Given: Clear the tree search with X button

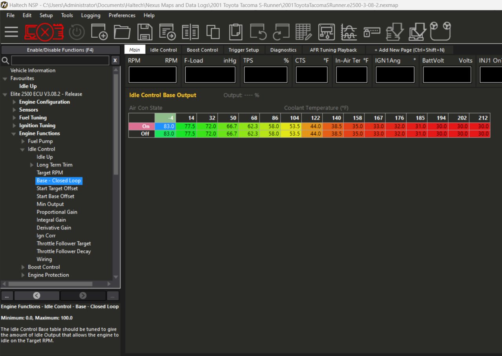Looking at the screenshot, I should click(115, 61).
